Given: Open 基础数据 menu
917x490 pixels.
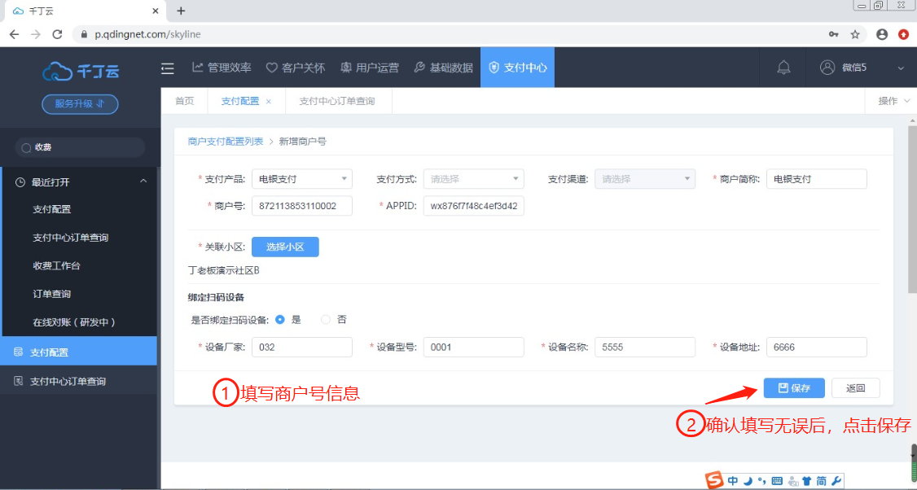Looking at the screenshot, I should (443, 68).
